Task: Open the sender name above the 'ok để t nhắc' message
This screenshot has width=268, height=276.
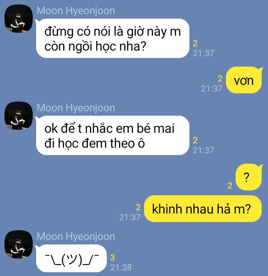Action: click(76, 108)
